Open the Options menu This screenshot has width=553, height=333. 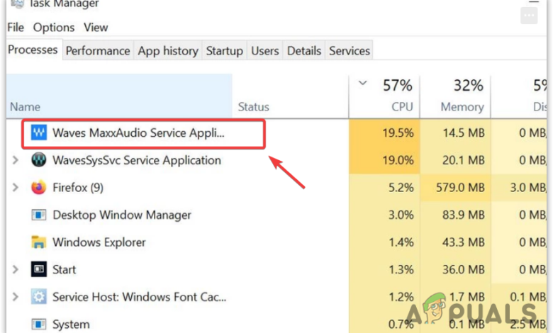pyautogui.click(x=54, y=28)
